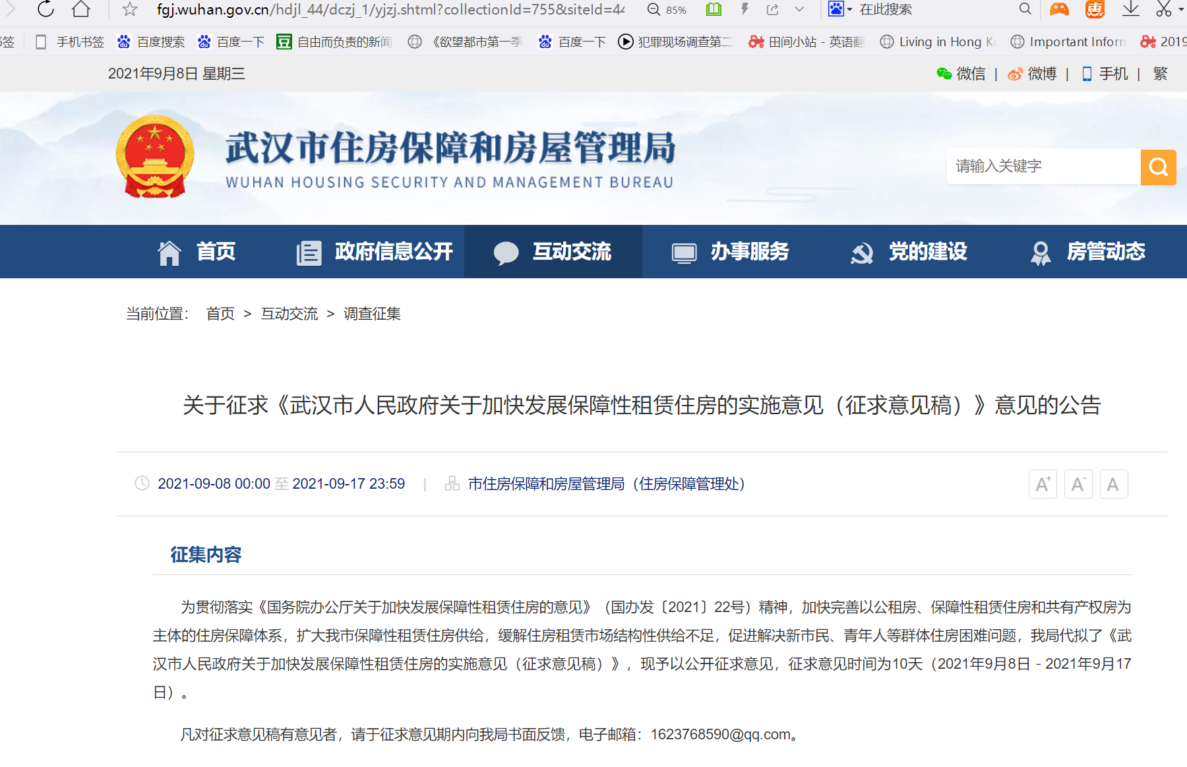This screenshot has width=1187, height=767.
Task: Click 互动交流 breadcrumb link
Action: (x=289, y=314)
